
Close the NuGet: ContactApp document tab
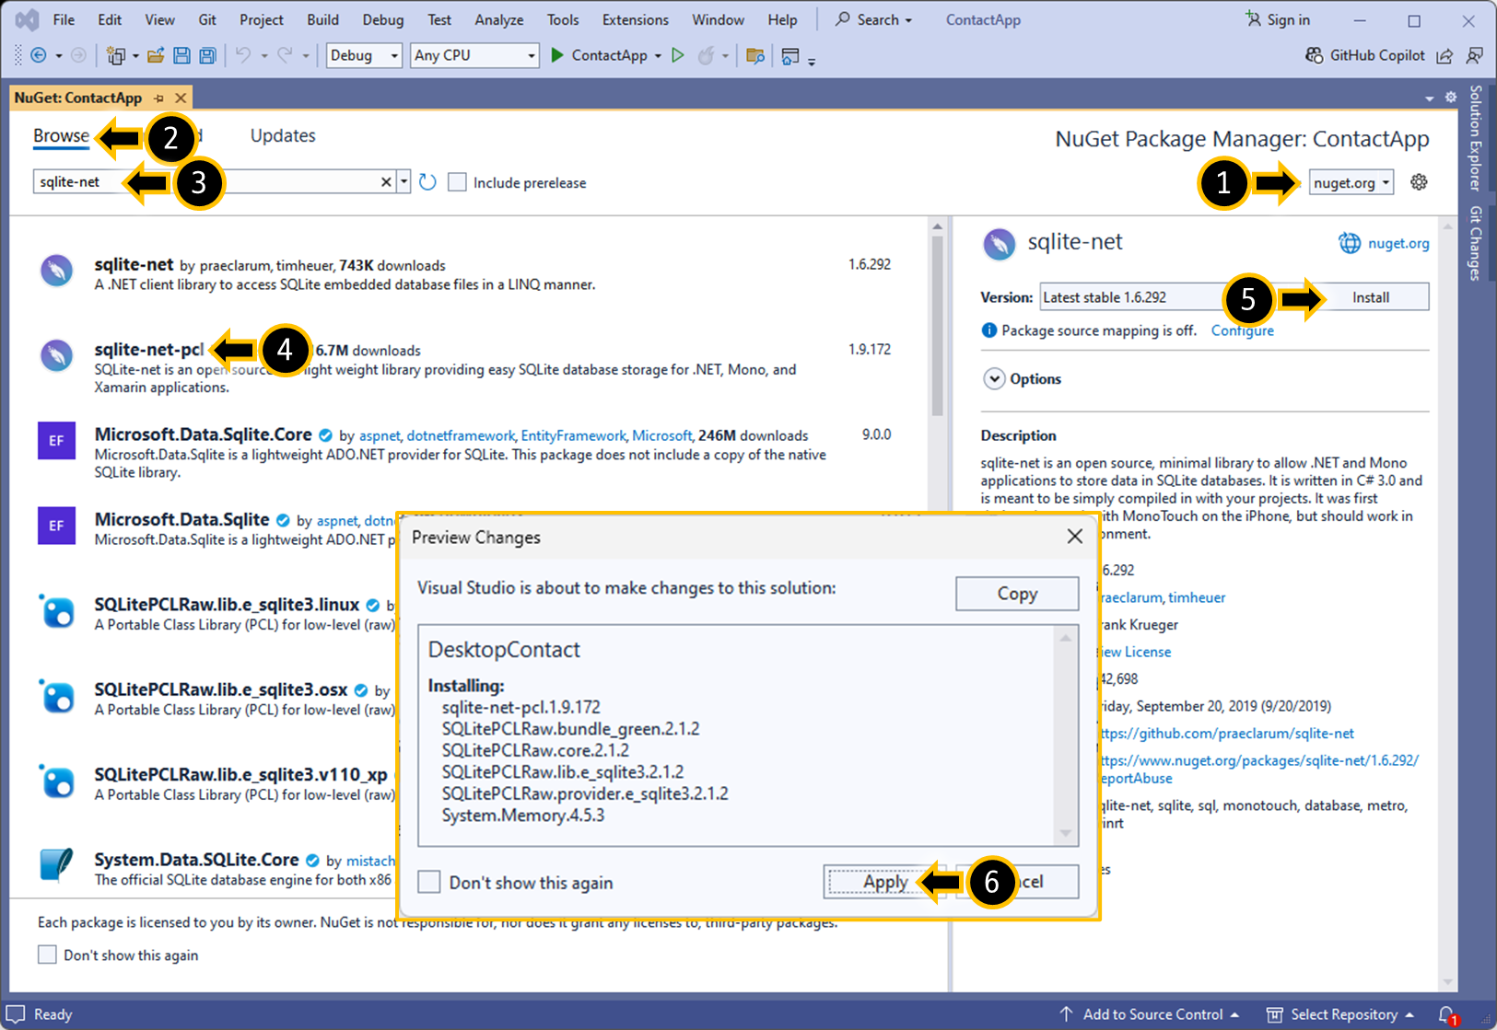pos(181,98)
